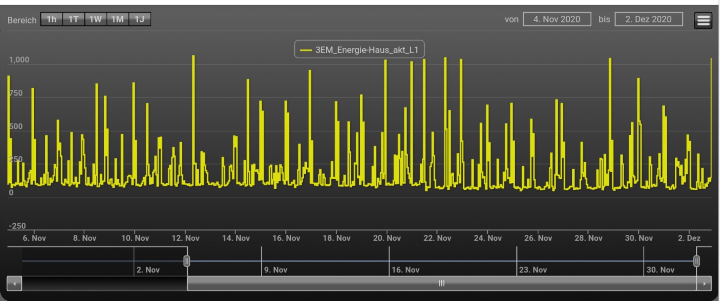
Task: Click the 16. Nov label in navigator
Action: tap(405, 270)
